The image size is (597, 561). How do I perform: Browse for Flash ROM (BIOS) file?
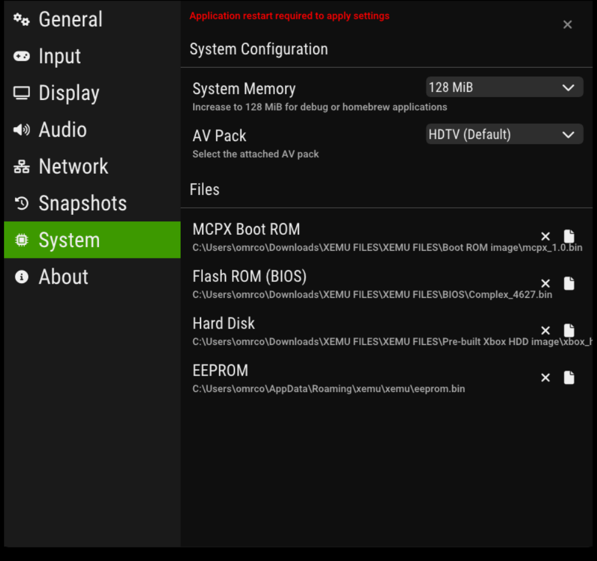click(x=569, y=284)
